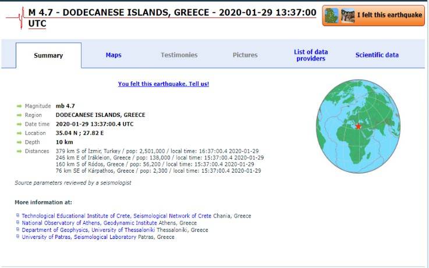The width and height of the screenshot is (429, 268).
Task: Switch to the Testimonies tab
Action: (179, 55)
